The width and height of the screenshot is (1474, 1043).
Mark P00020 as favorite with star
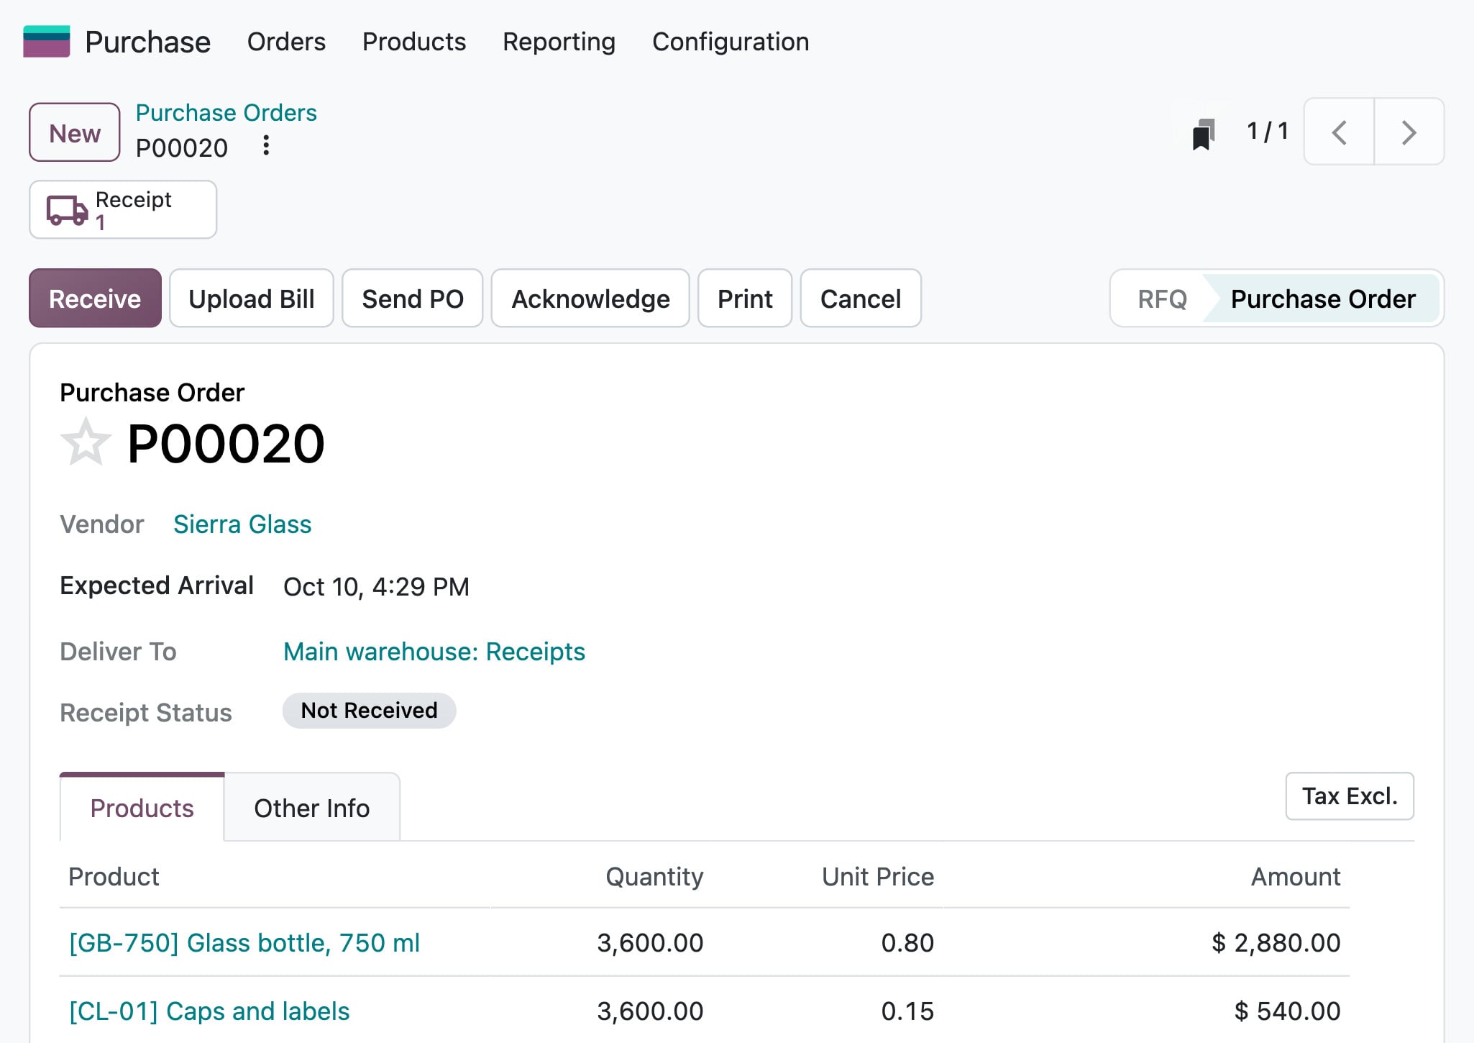pos(86,442)
